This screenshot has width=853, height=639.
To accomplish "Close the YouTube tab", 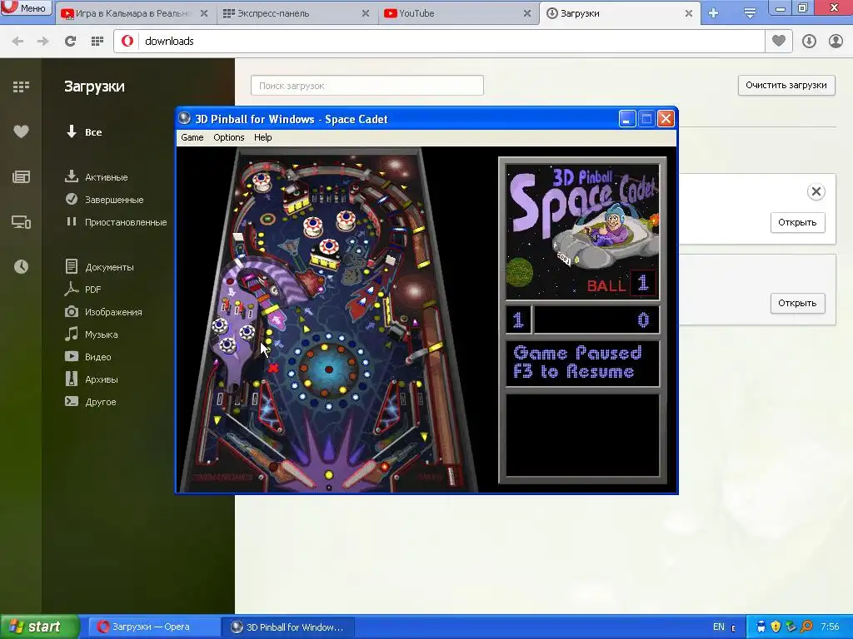I will (x=527, y=13).
